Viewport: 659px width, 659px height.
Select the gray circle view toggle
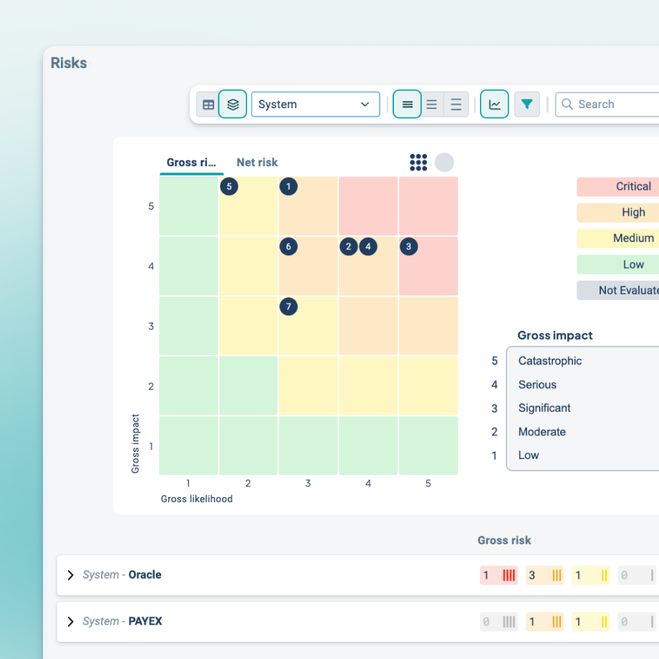[444, 163]
